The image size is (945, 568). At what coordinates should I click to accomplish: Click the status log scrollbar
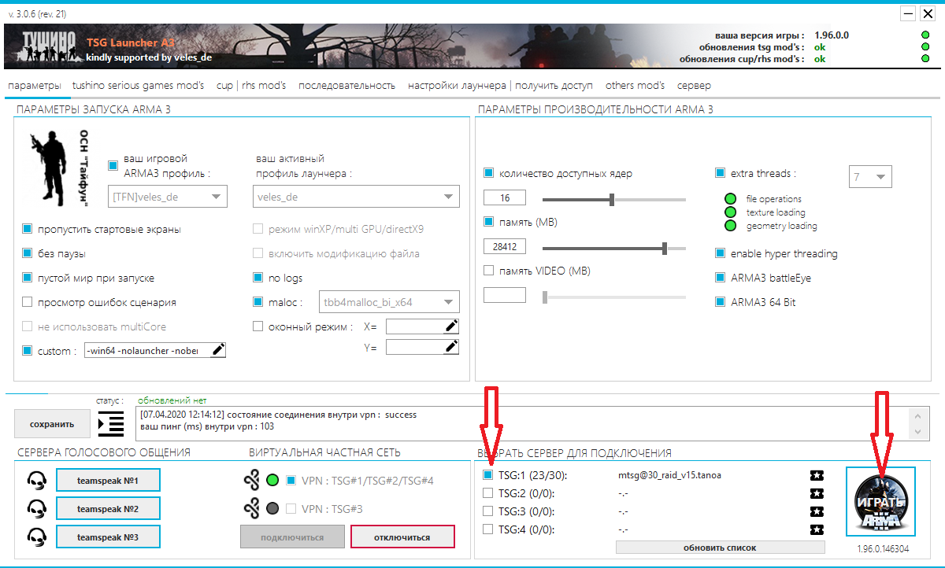917,423
